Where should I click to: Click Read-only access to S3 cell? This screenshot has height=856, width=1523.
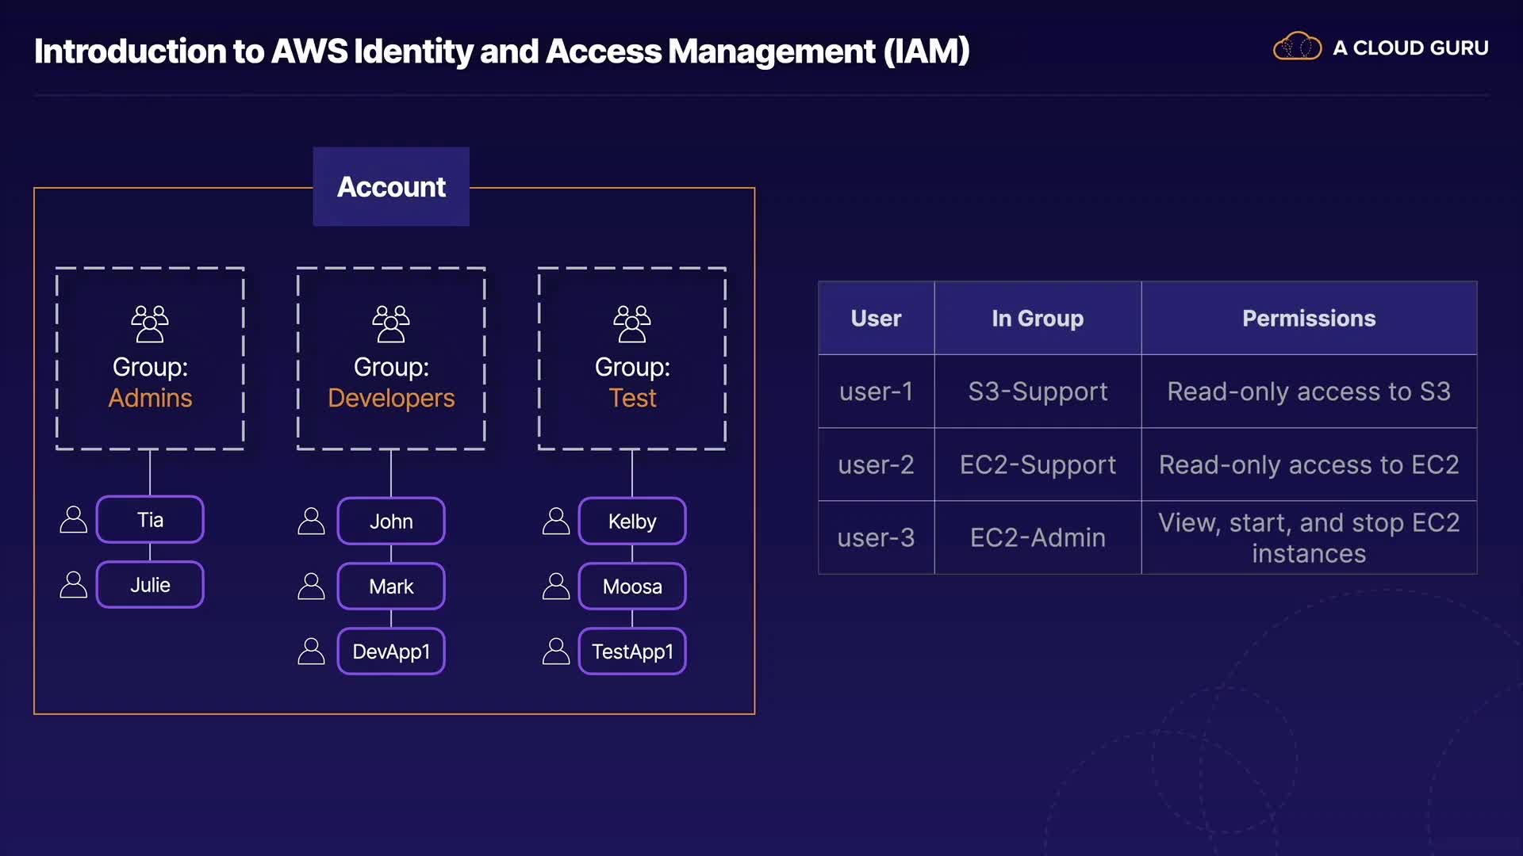click(x=1309, y=392)
